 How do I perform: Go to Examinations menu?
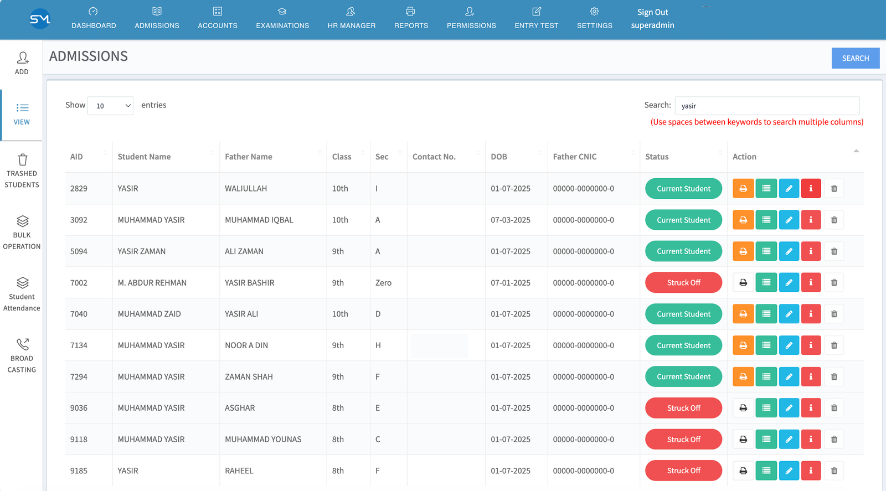(282, 18)
